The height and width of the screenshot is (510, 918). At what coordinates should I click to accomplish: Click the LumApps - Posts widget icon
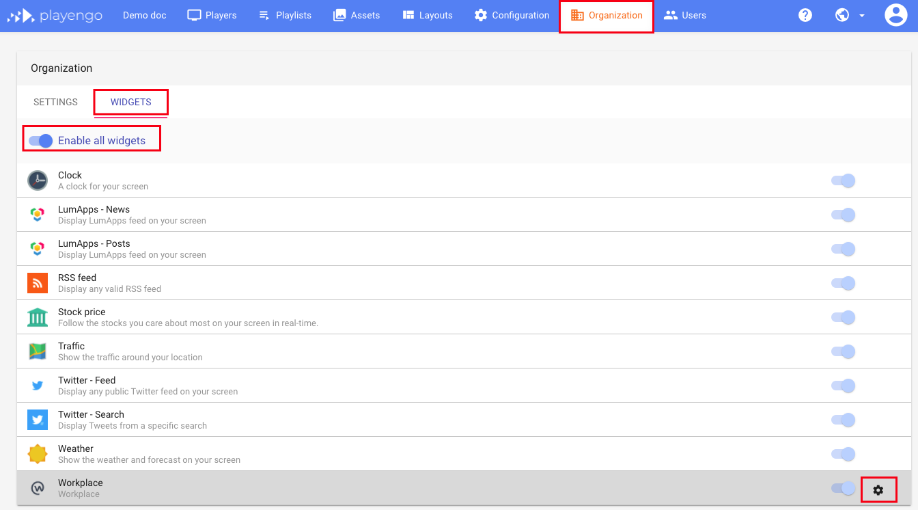(x=38, y=249)
